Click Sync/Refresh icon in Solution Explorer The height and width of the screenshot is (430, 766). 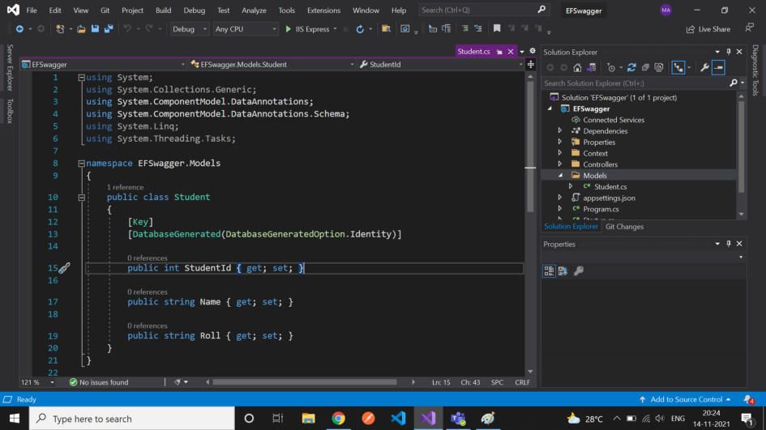click(x=631, y=68)
